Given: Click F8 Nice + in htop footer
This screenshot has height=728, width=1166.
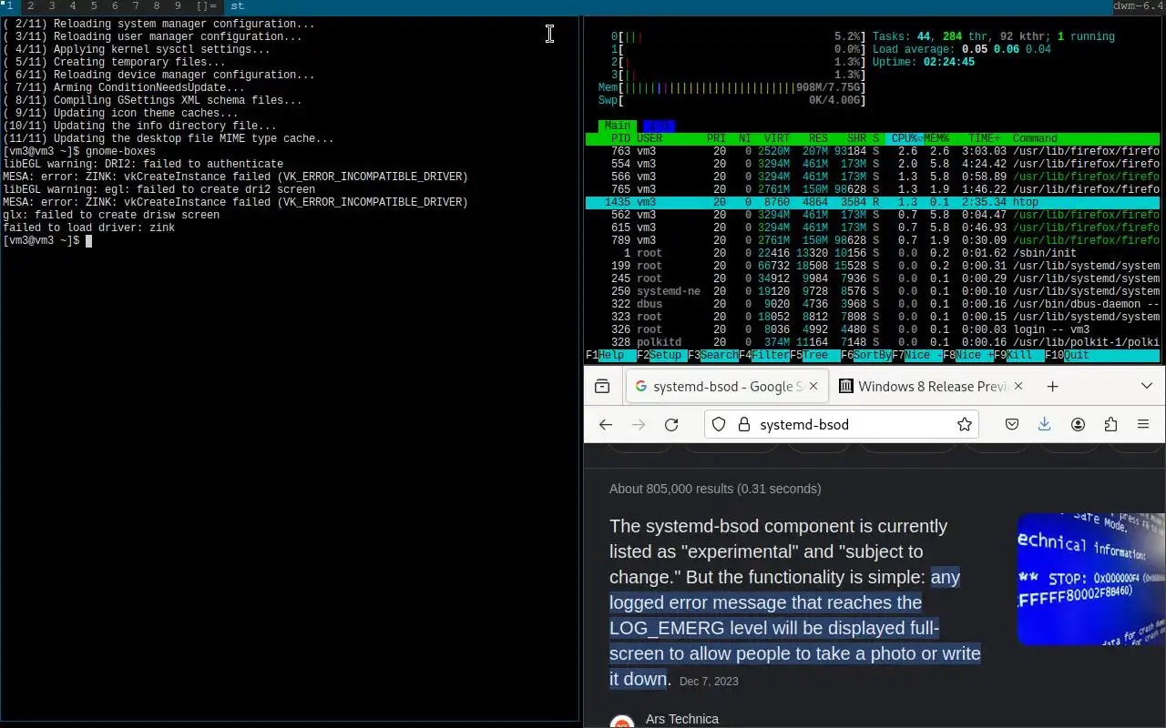Looking at the screenshot, I should point(968,356).
